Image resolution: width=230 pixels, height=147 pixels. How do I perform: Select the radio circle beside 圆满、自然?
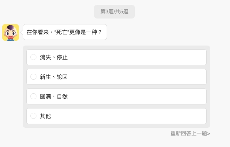33,96
